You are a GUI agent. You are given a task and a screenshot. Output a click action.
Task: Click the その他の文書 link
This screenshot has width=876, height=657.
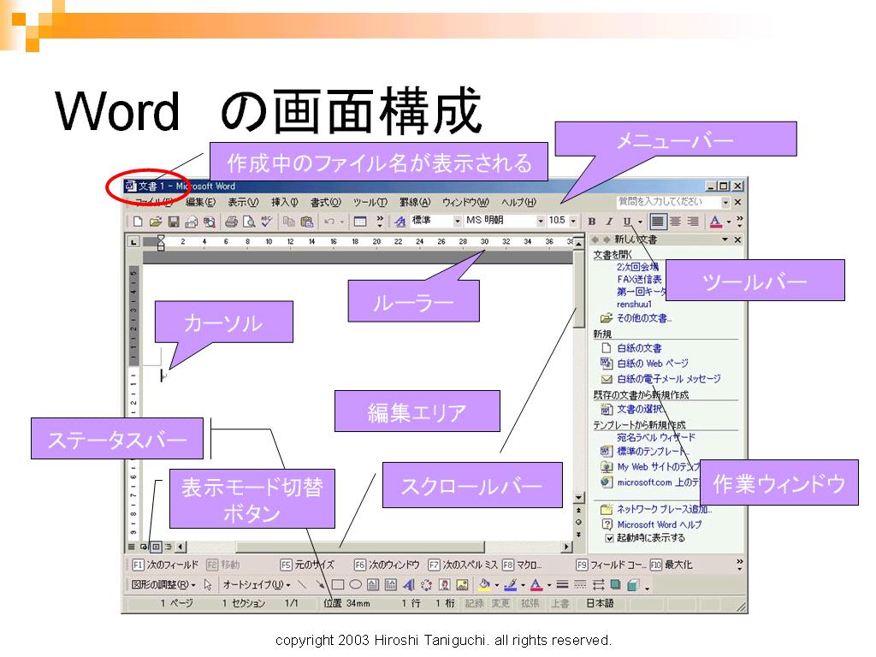(644, 318)
